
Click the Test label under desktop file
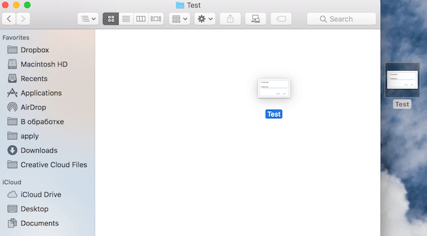402,104
